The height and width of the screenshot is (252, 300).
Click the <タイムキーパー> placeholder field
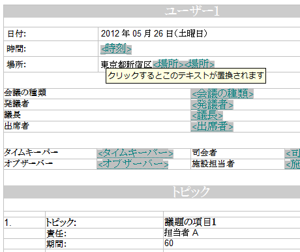[x=135, y=153]
